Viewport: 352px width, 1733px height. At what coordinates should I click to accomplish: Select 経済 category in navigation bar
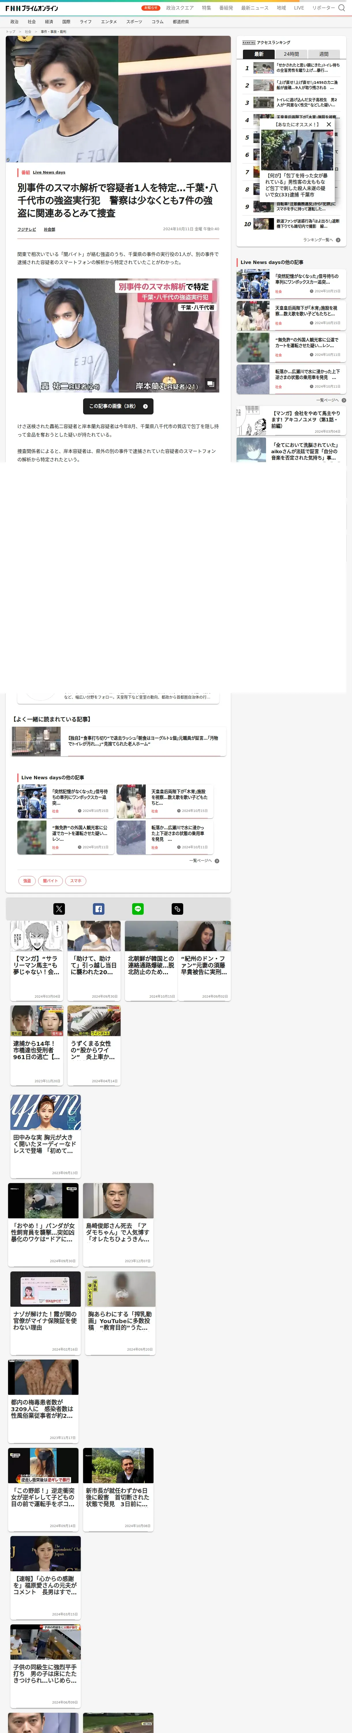point(49,22)
